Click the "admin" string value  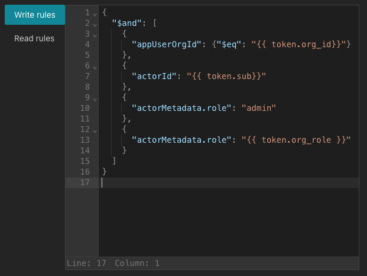259,108
